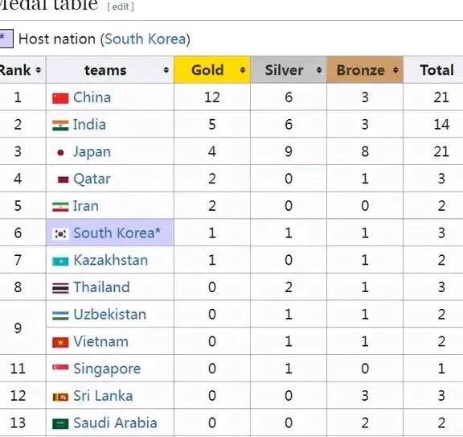Open the Uzbekistan team link
Screen dimensions: 463x437
click(x=110, y=315)
